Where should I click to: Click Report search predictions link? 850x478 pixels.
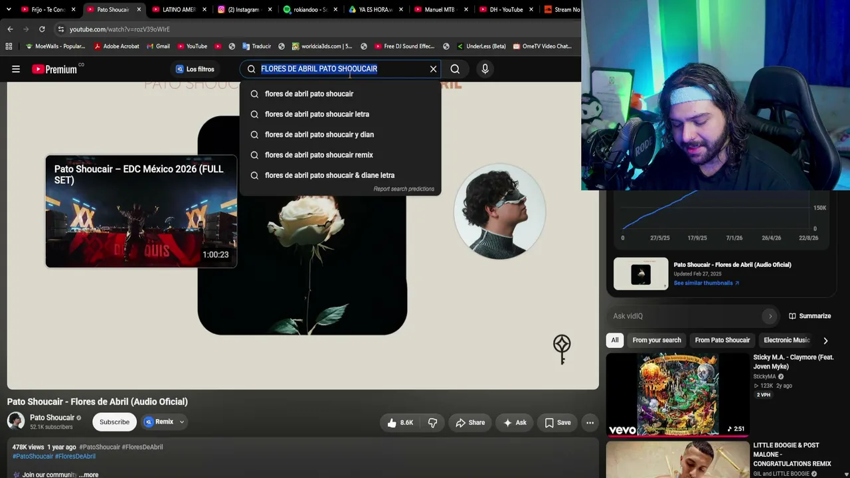point(404,189)
